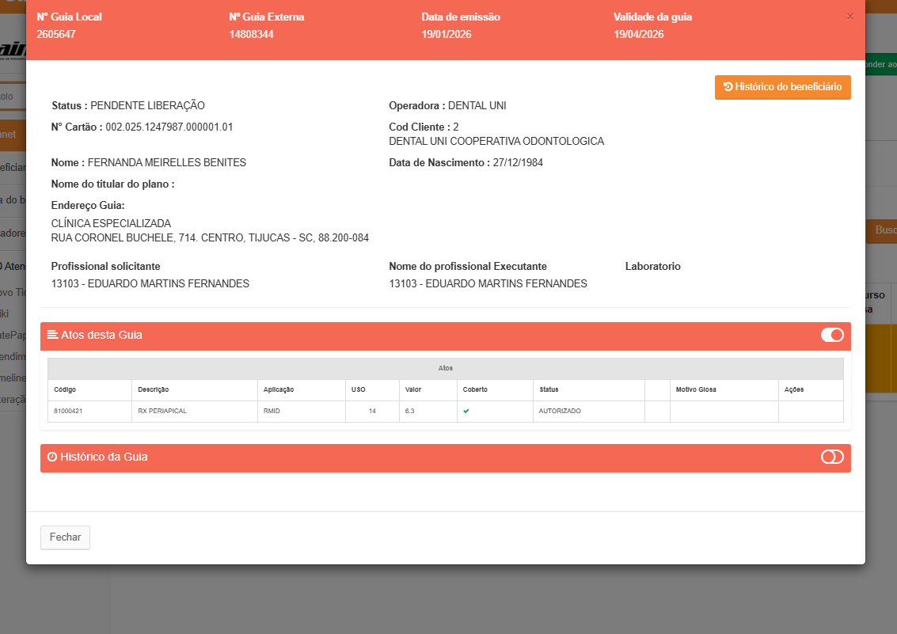The height and width of the screenshot is (634, 897).
Task: Collapse the Atos desta Guia section header
Action: [x=396, y=336]
